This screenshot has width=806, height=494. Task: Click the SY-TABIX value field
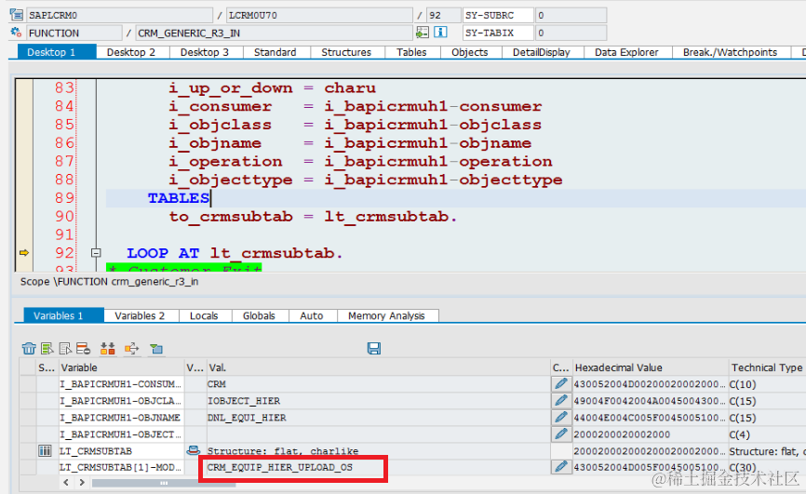pos(571,33)
